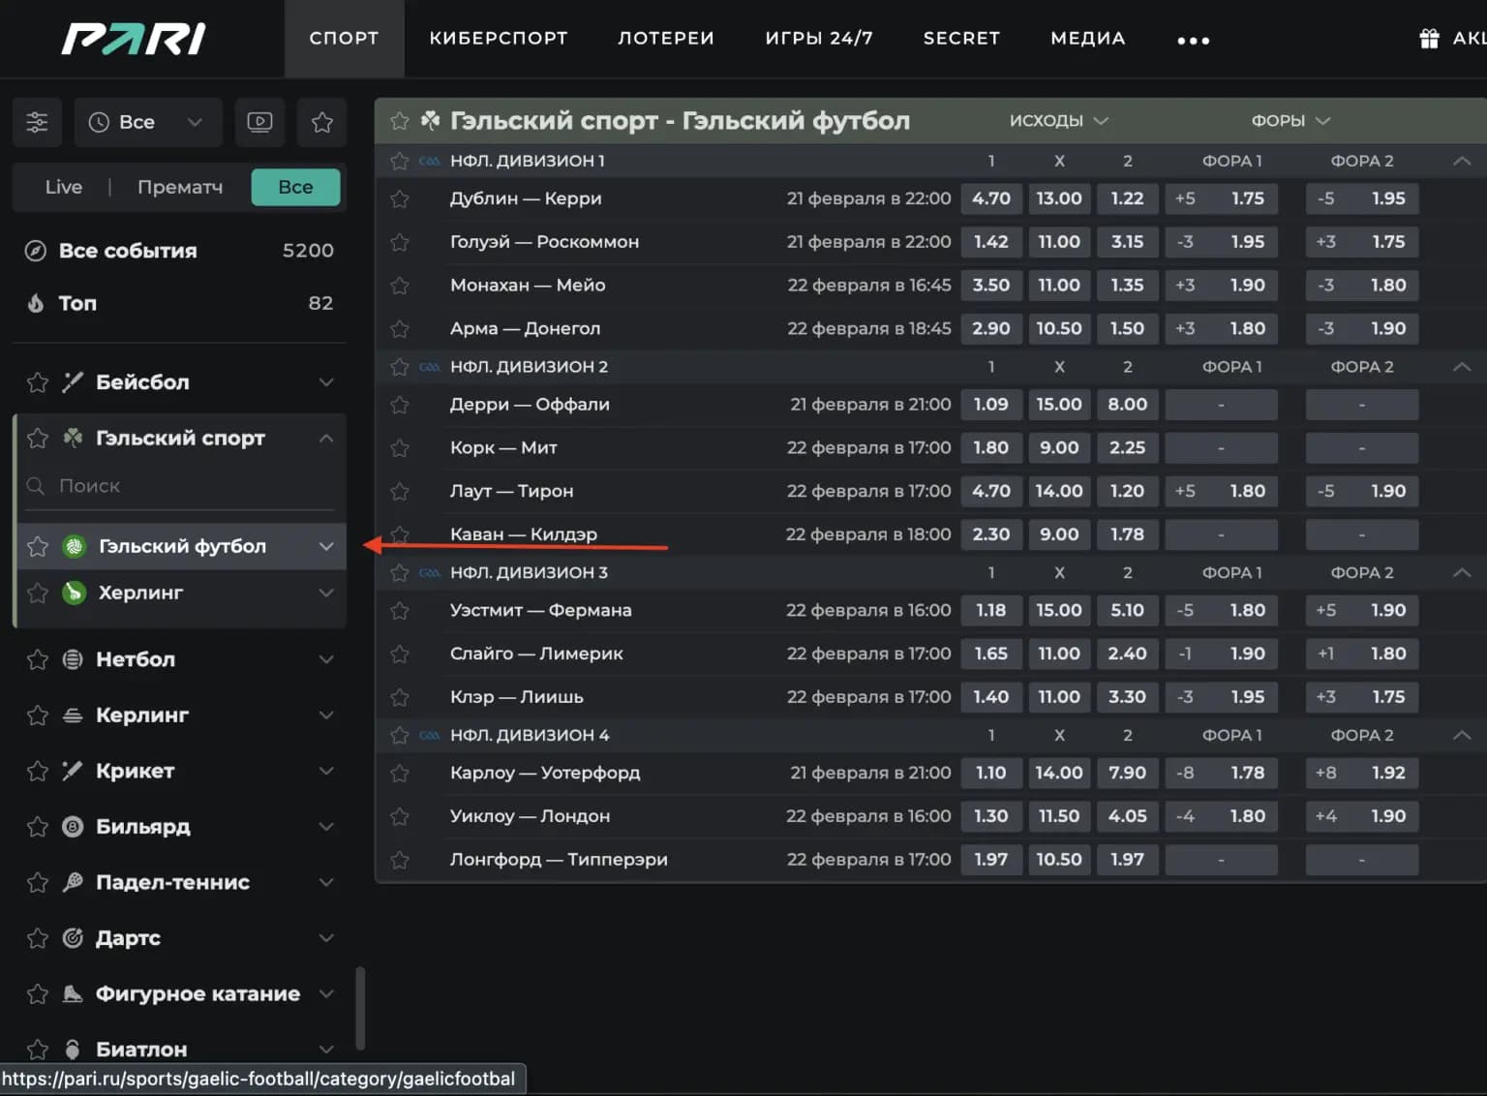Star the Херлинг category in sidebar
1487x1096 pixels.
pyautogui.click(x=38, y=593)
